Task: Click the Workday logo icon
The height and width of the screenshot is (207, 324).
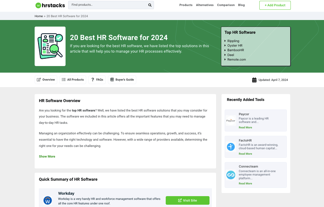Action: tap(48, 200)
